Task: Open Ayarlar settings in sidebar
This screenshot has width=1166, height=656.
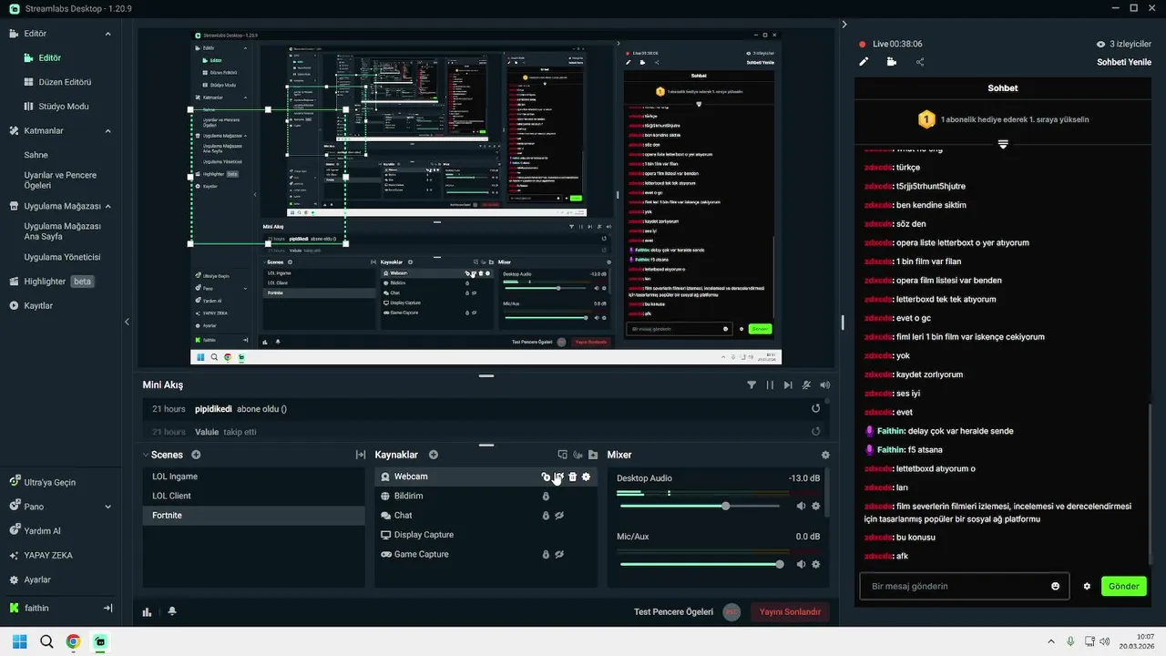Action: click(x=30, y=579)
